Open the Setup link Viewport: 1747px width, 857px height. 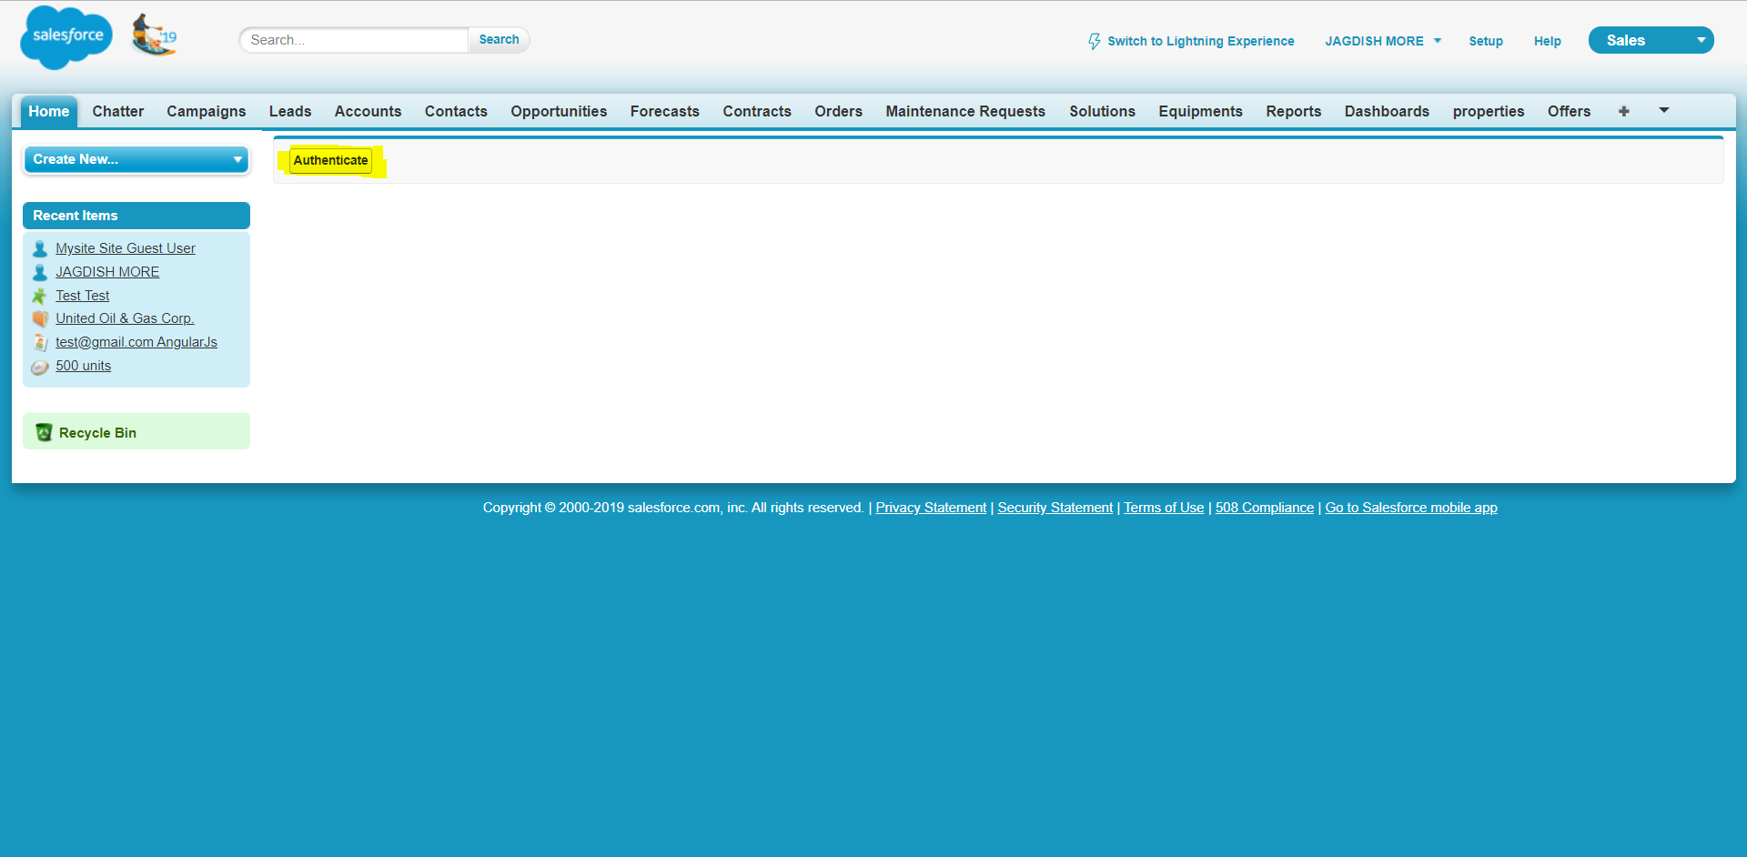pyautogui.click(x=1486, y=41)
